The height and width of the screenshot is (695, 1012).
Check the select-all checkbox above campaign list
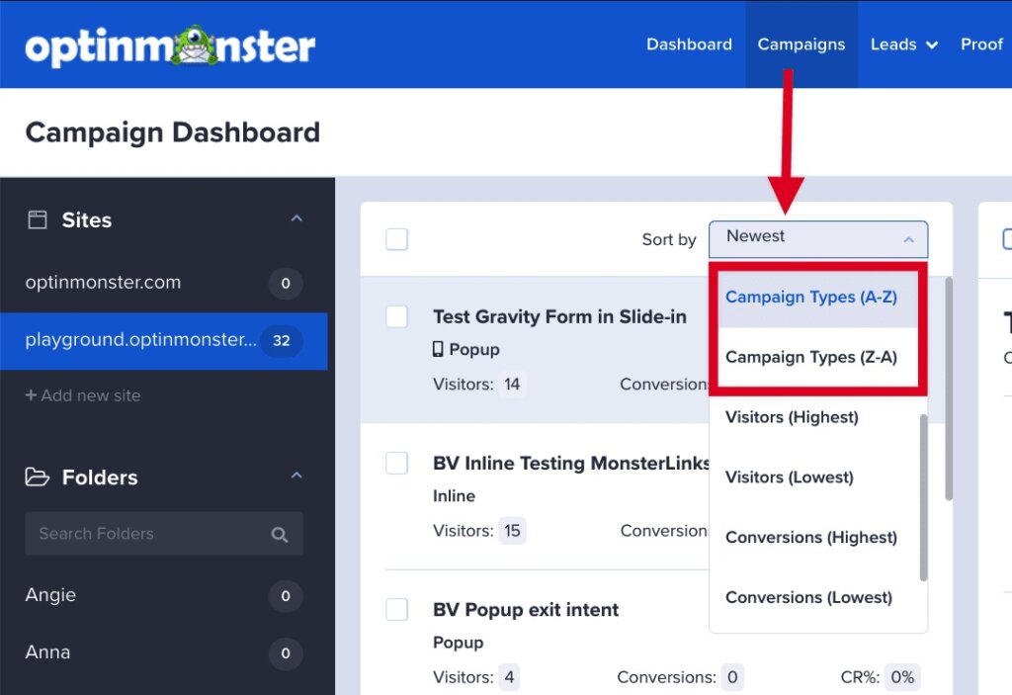point(396,238)
